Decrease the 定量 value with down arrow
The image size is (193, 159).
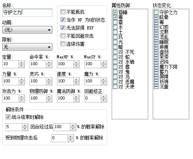coord(21,66)
